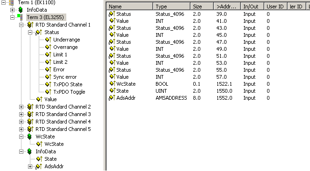Click the Limit 2 variable icon

[x=48, y=62]
